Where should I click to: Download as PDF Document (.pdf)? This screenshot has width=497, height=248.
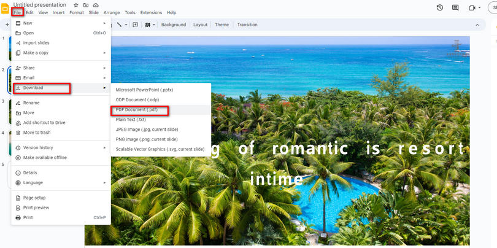pos(161,110)
